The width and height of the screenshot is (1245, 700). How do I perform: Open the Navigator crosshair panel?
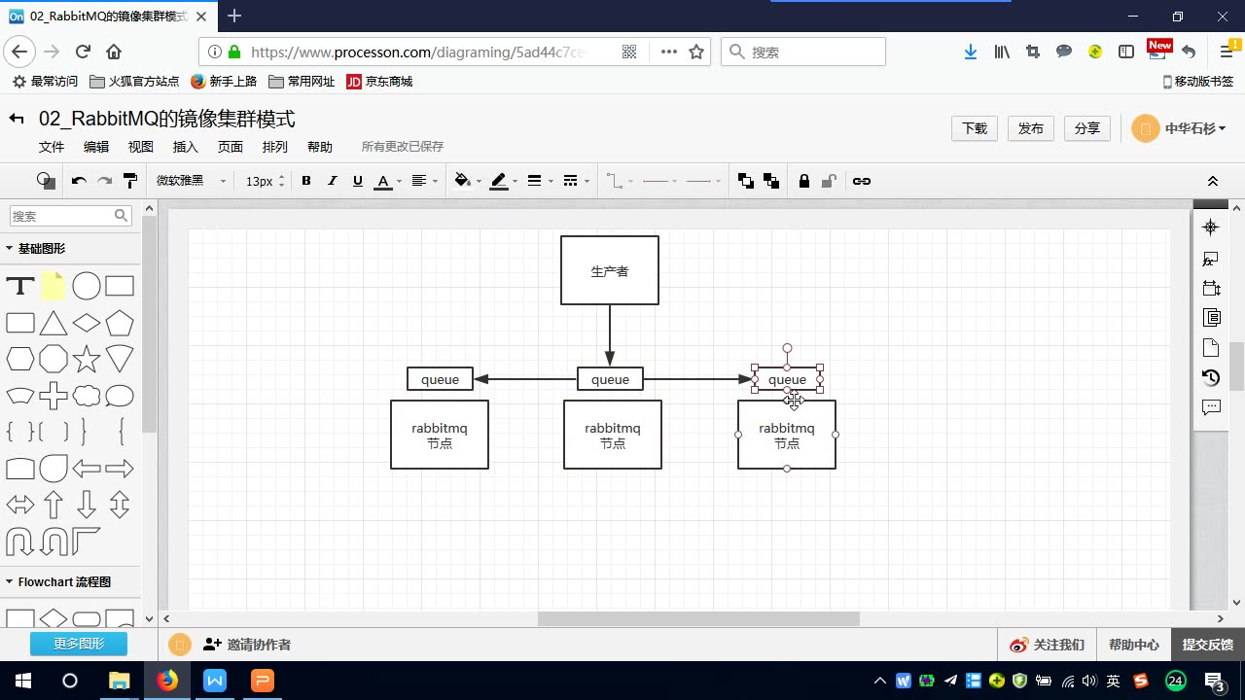1211,227
